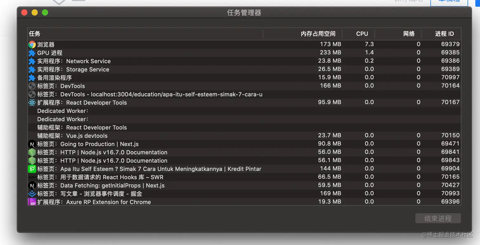Click the Node.js icon in process 69841 row
480x245 pixels.
(x=32, y=152)
